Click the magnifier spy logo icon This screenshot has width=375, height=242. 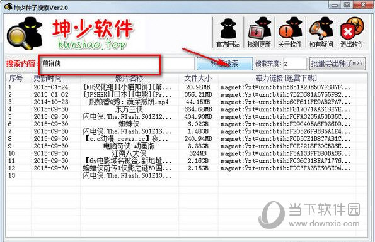(25, 33)
